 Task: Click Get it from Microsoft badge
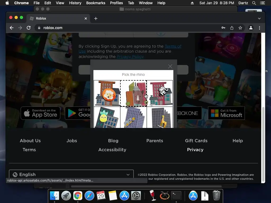pyautogui.click(x=227, y=113)
